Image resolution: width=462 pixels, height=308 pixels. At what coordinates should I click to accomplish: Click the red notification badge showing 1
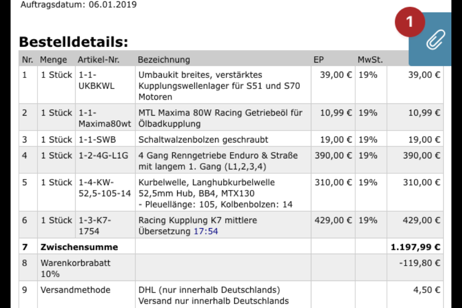click(410, 22)
